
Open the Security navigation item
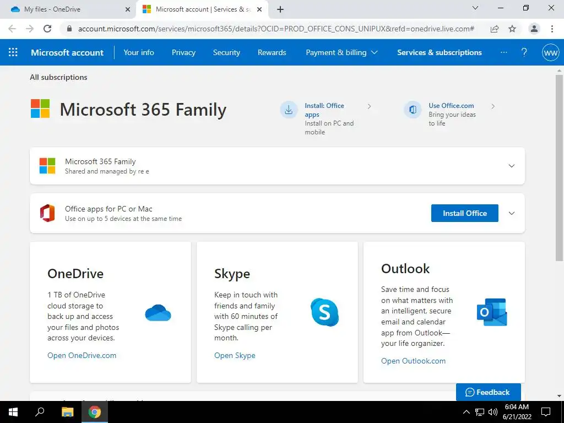[226, 52]
